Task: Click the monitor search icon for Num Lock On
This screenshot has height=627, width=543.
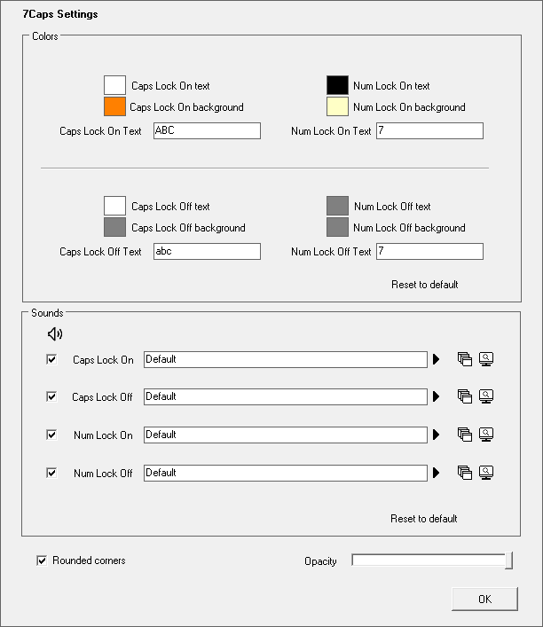Action: coord(485,435)
